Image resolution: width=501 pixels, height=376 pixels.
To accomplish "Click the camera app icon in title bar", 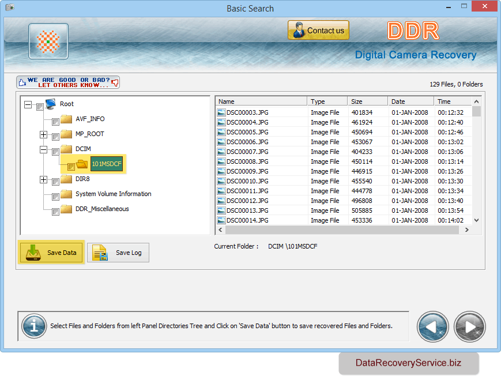I will pos(10,7).
